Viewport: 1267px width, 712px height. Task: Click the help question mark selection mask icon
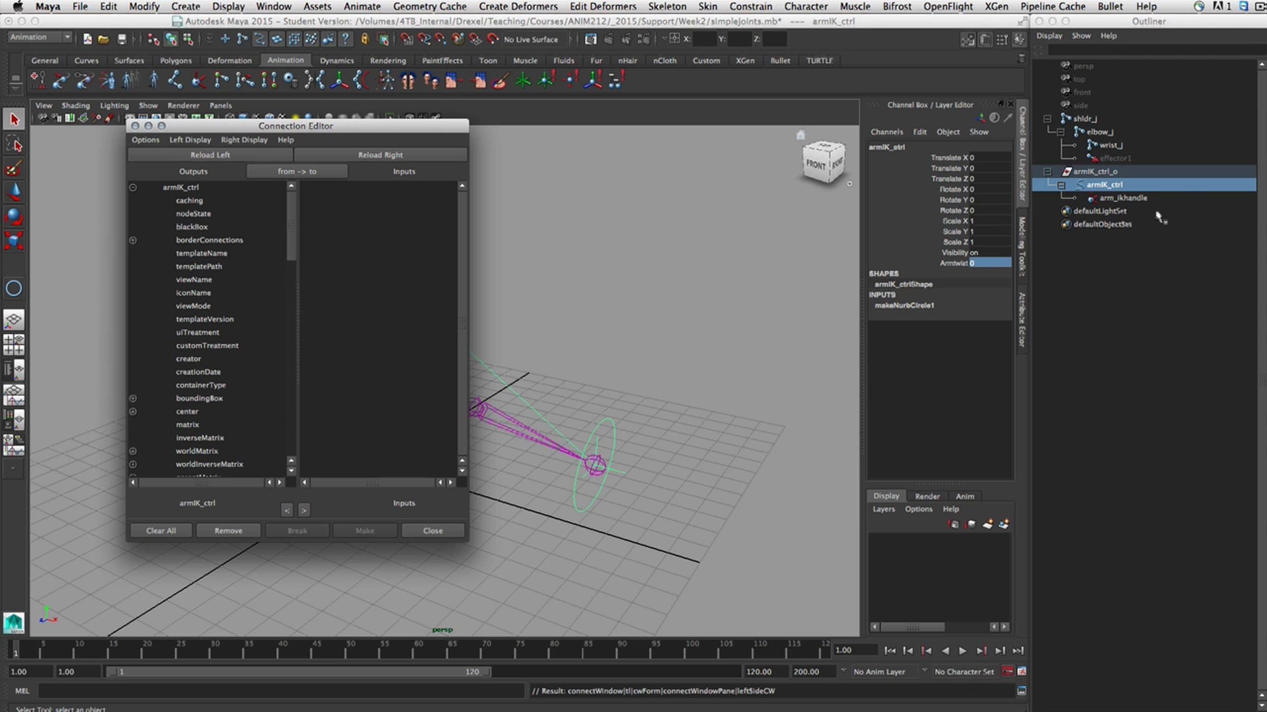(x=345, y=39)
